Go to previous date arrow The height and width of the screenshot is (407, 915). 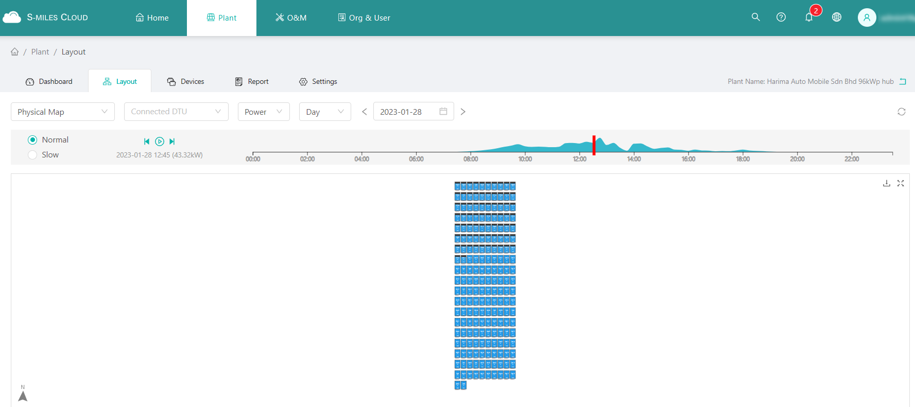coord(364,112)
